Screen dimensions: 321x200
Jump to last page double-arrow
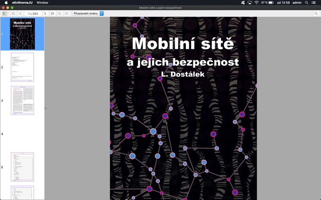[x=53, y=14]
